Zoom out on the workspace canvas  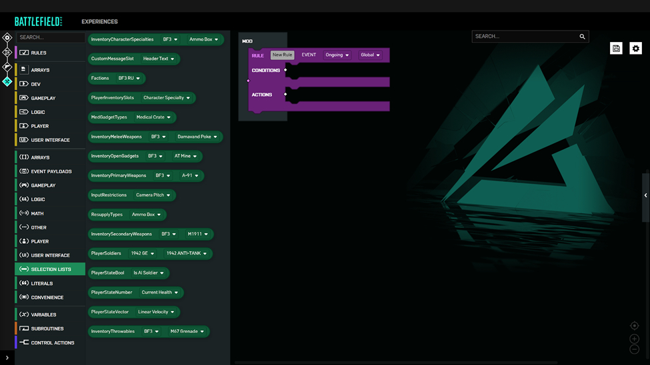pos(634,349)
